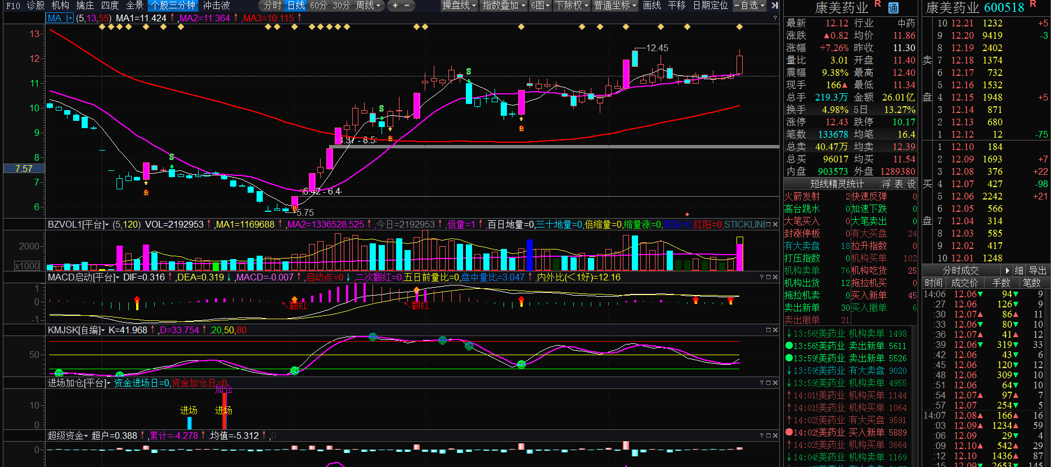
Task: Click the 5.75 low price label
Action: point(305,212)
